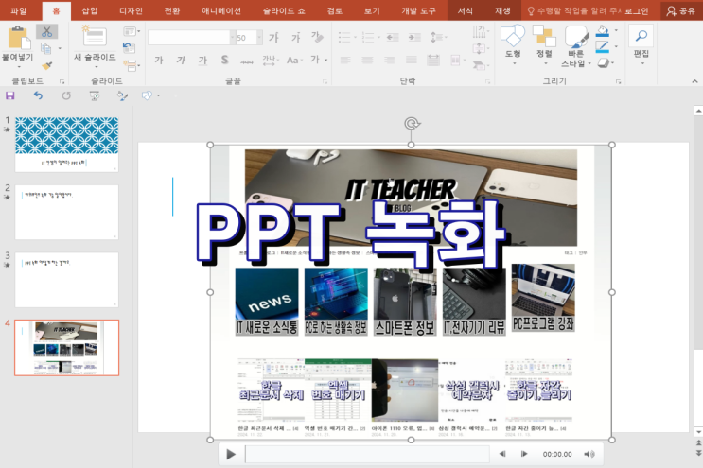Click the Cut scissors icon
This screenshot has width=703, height=468.
pos(46,31)
